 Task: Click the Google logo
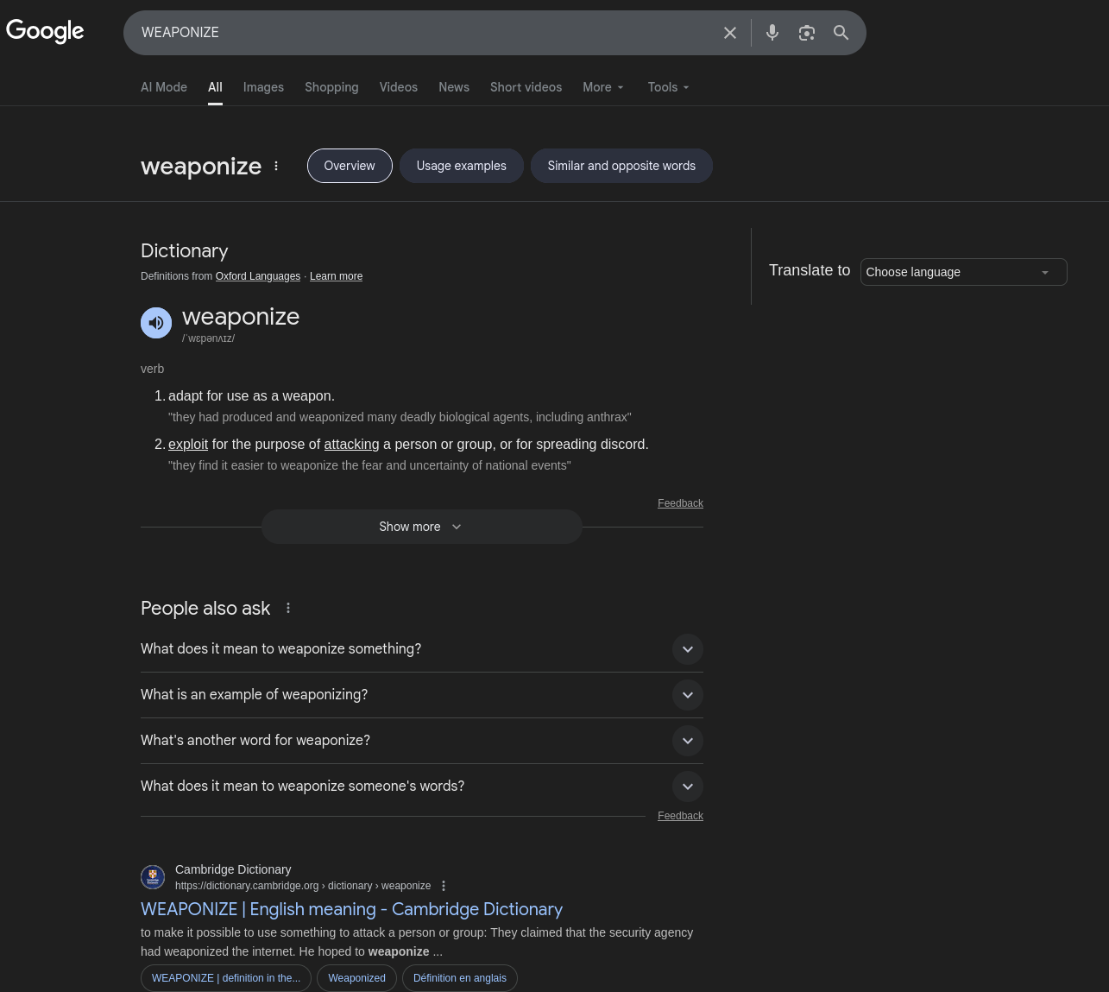click(x=45, y=32)
